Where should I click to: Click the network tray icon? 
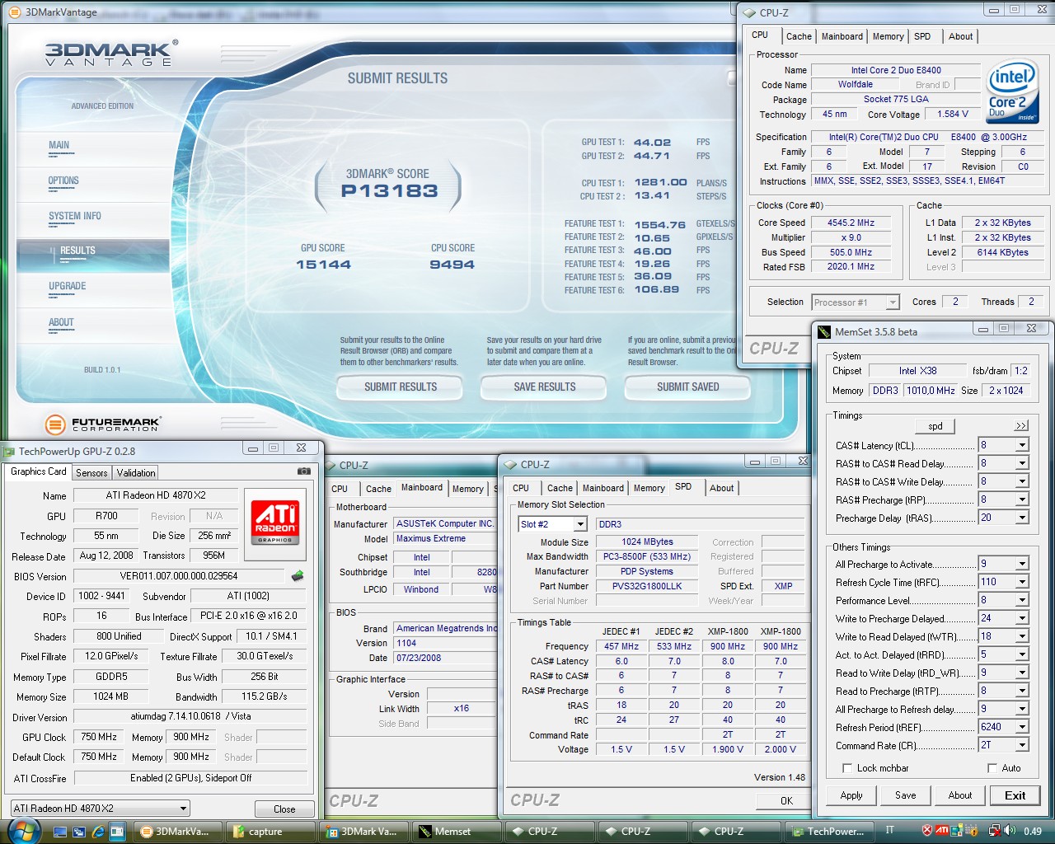pos(995,831)
